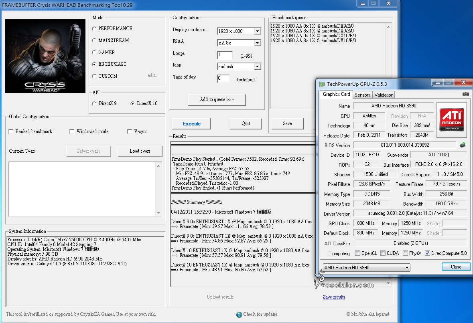This screenshot has height=323, width=473.
Task: Select the ENTHUSIAST mode option
Action: pos(94,64)
